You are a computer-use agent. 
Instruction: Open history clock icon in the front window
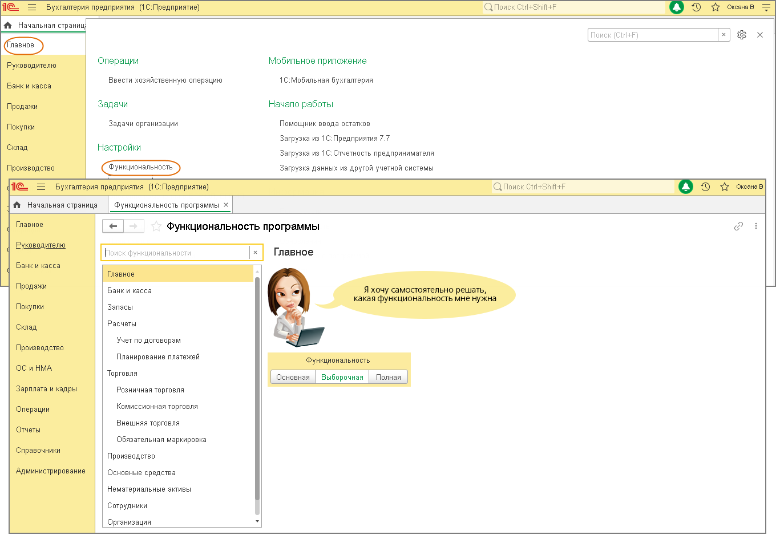tap(705, 187)
